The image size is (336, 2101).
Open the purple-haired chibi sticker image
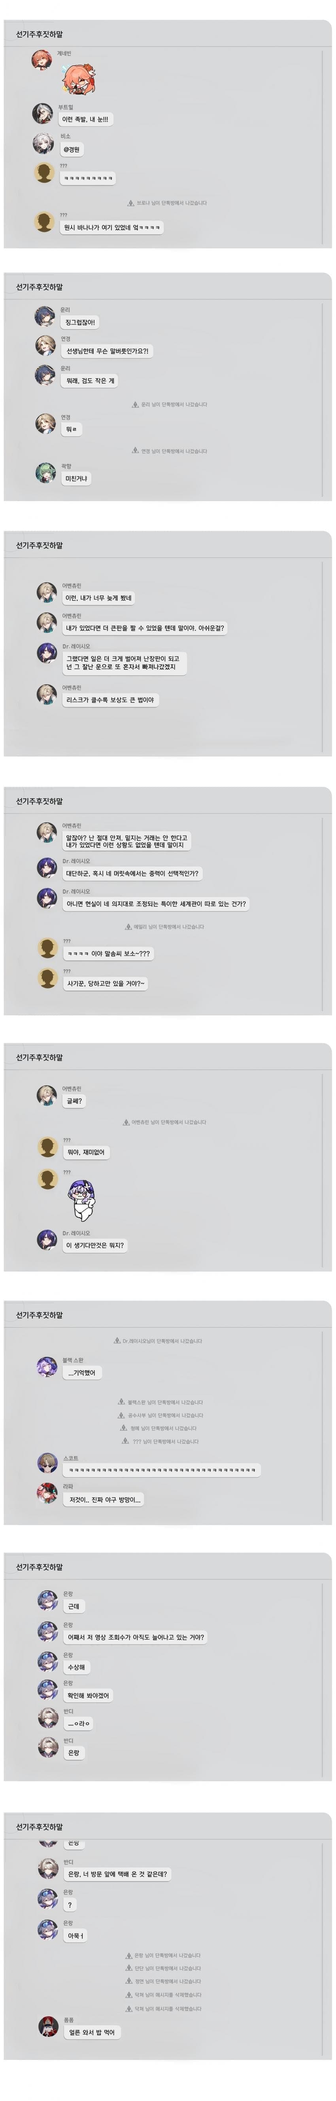(81, 1200)
